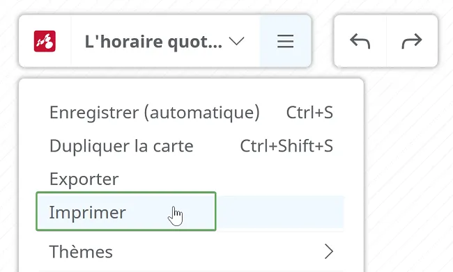The width and height of the screenshot is (453, 272).
Task: Open the Thèmes menu entry
Action: pos(191,252)
